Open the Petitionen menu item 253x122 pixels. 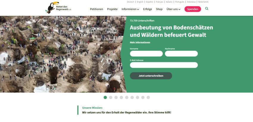[96, 9]
